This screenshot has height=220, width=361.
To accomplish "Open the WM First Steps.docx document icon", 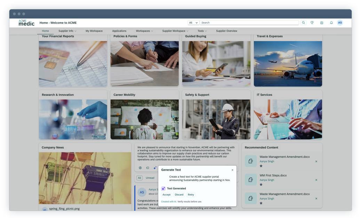I will pos(250,180).
